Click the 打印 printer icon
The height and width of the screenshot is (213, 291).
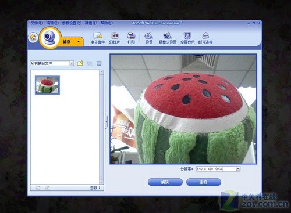click(x=131, y=35)
